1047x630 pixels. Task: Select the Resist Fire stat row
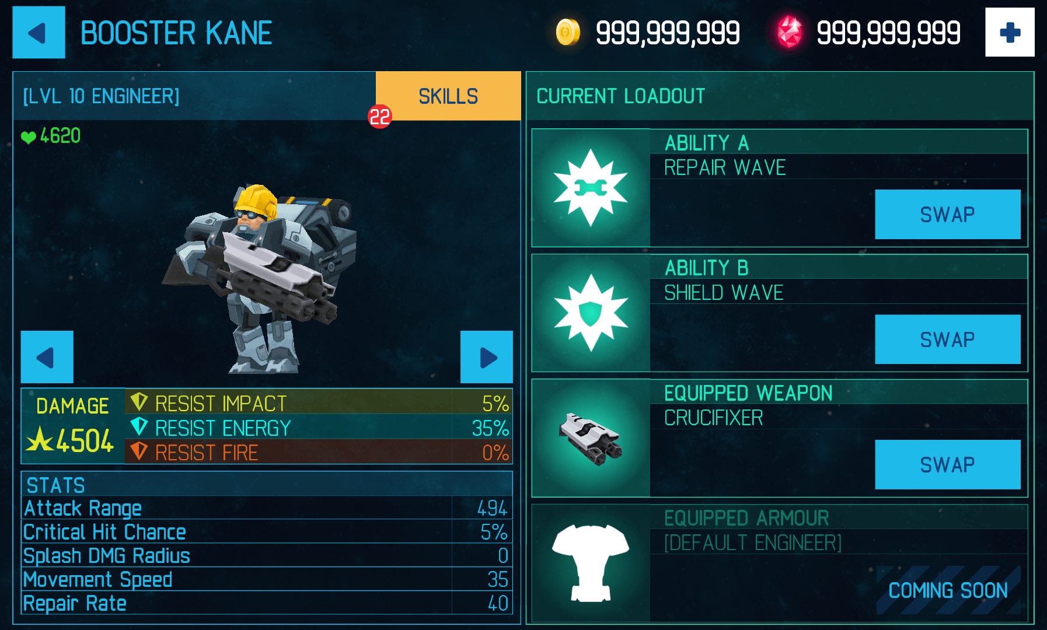(319, 452)
